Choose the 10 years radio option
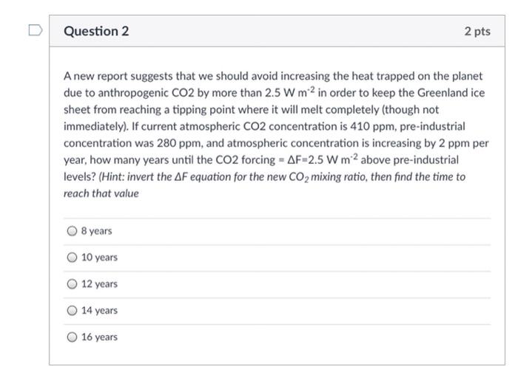This screenshot has height=378, width=518. coord(72,258)
